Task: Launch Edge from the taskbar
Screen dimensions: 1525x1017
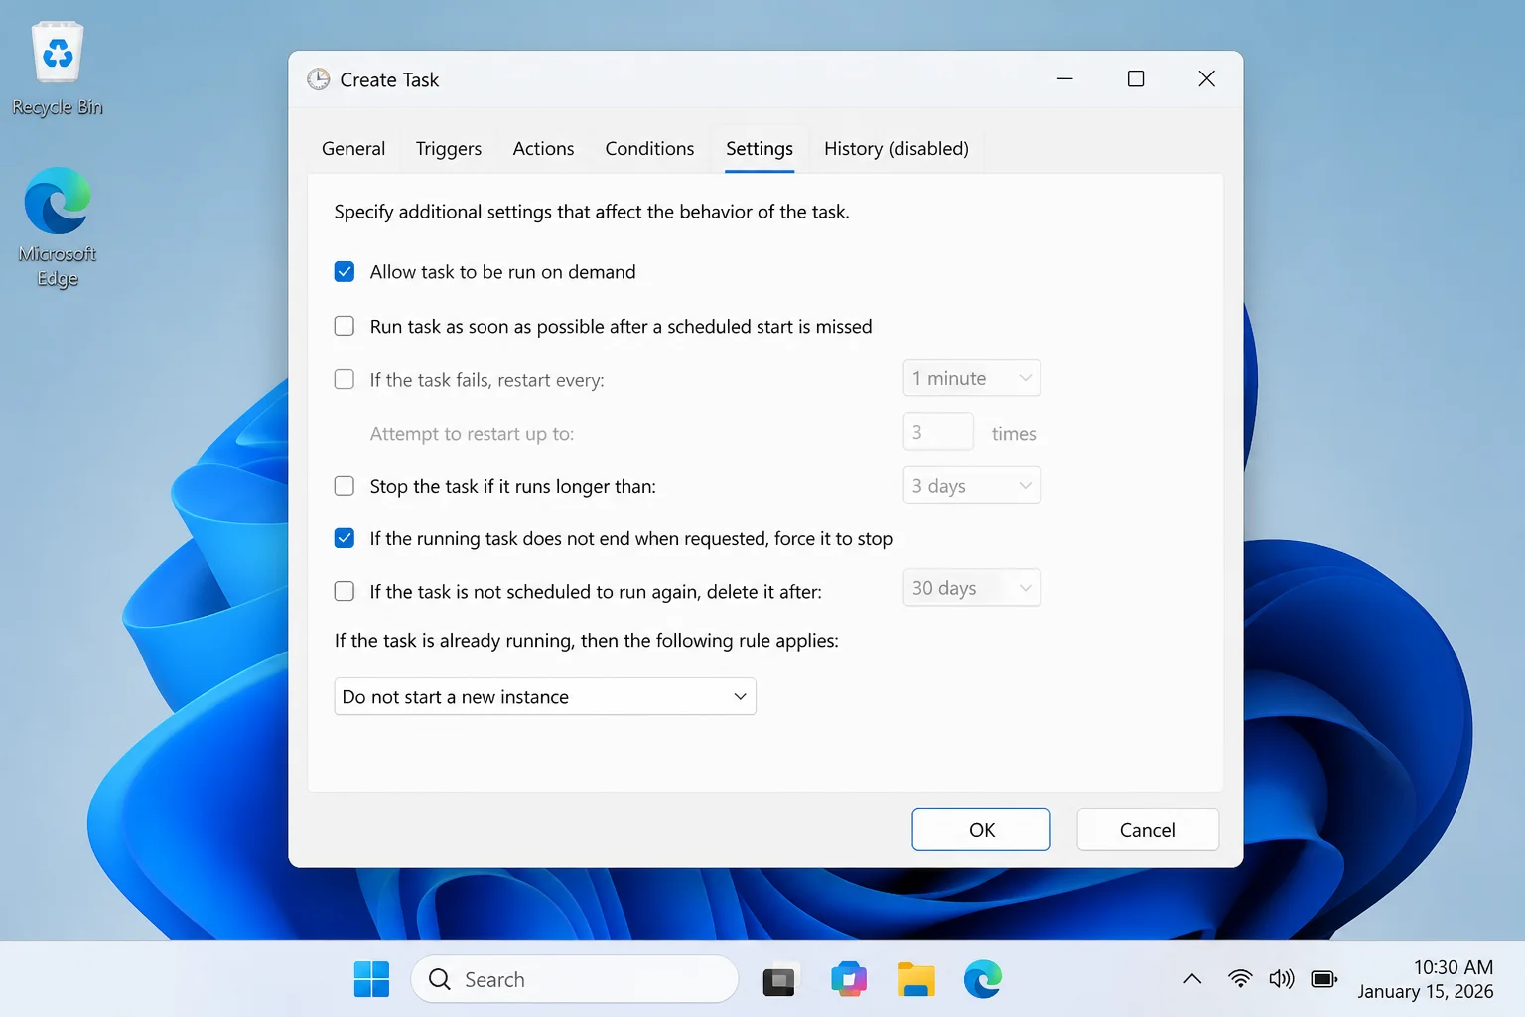Action: 983,979
